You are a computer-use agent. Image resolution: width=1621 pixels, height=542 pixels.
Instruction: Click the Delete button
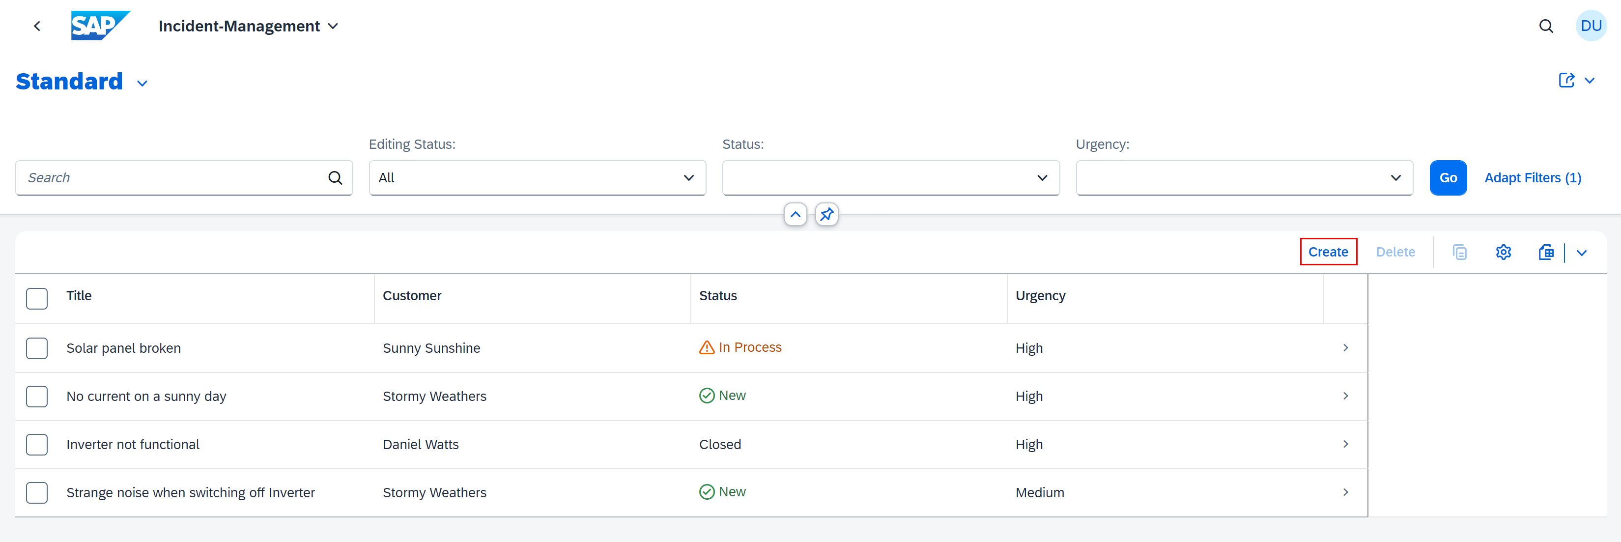(1395, 252)
